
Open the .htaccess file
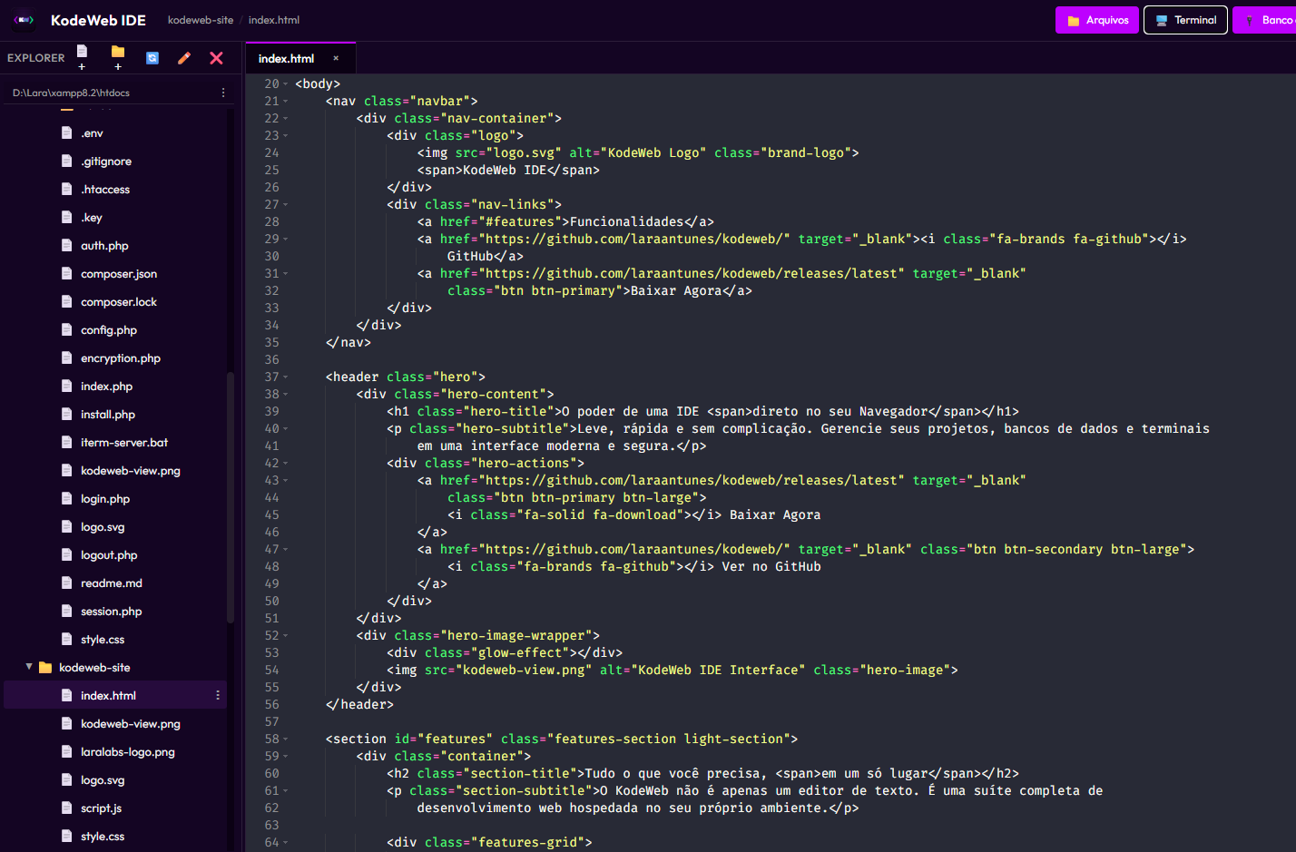point(115,189)
